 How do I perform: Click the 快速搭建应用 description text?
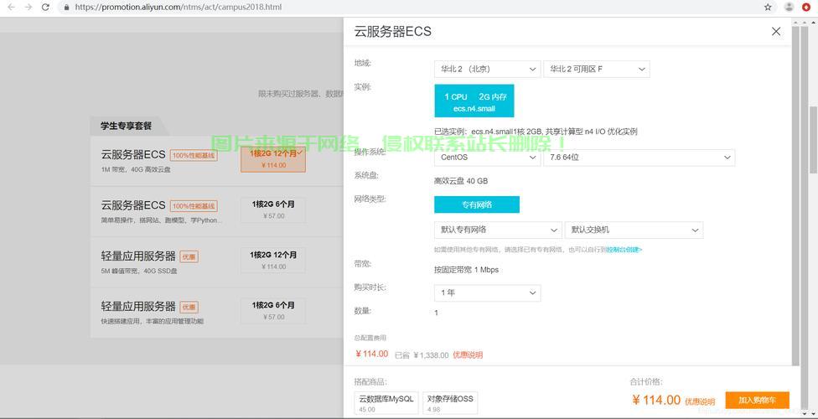pos(153,322)
